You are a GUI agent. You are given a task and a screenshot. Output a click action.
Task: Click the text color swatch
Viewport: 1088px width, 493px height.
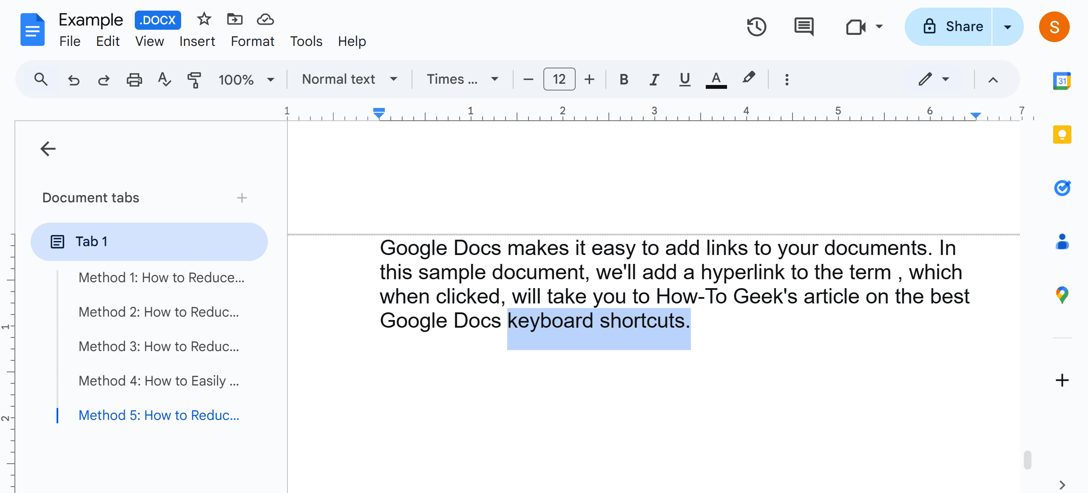717,78
